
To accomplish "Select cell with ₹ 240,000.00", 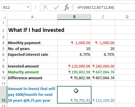I will pos(103,66).
